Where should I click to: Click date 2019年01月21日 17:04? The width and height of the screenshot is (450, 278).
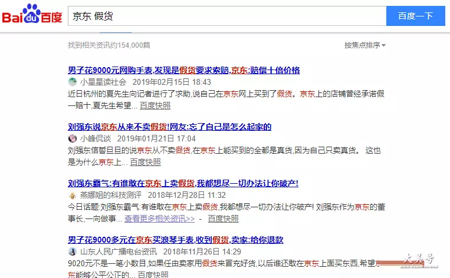click(x=156, y=138)
